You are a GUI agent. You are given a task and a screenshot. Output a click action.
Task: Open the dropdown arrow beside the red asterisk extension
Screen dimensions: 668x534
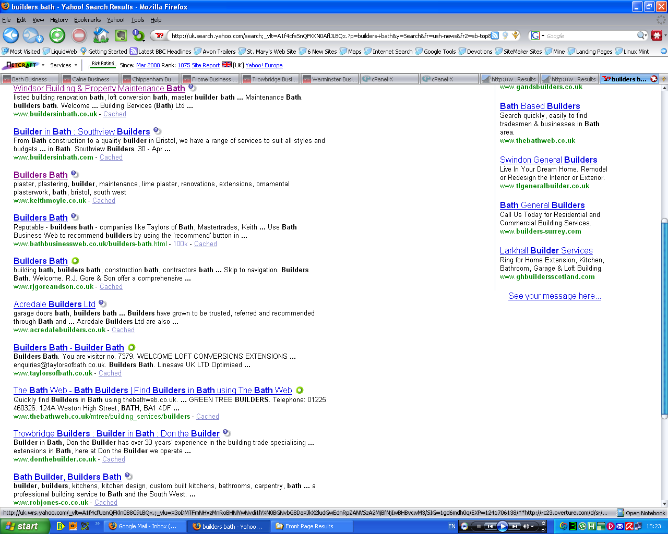[665, 35]
